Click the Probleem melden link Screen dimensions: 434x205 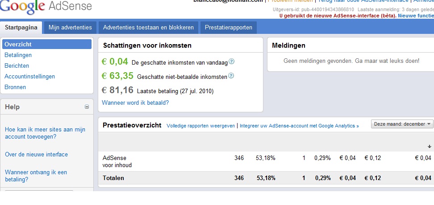tap(291, 1)
